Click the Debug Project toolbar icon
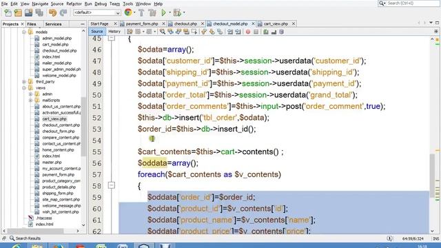Viewport: 441px width, 248px height. click(177, 12)
